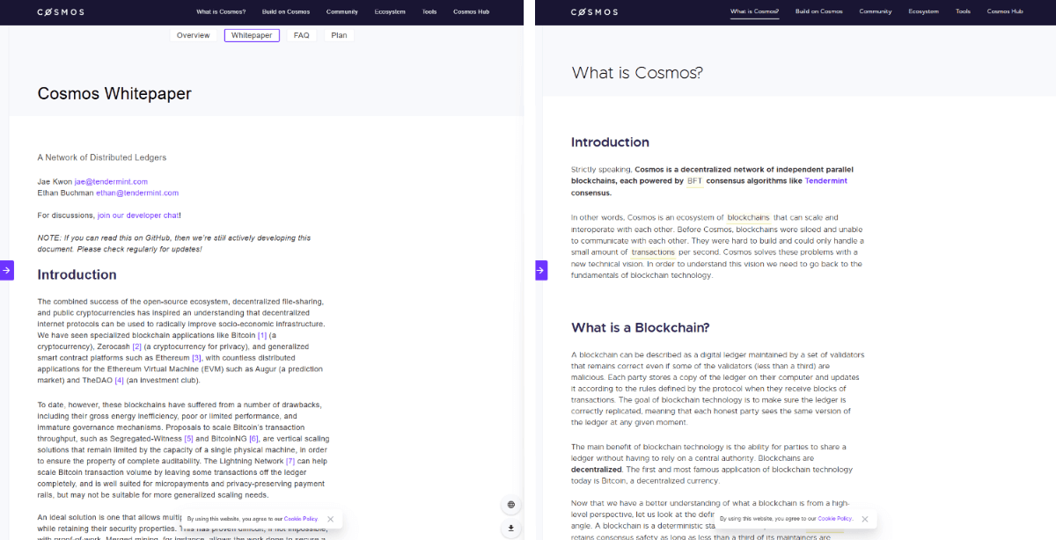Click the Cosmos logo on the right page
1056x540 pixels.
[x=594, y=12]
